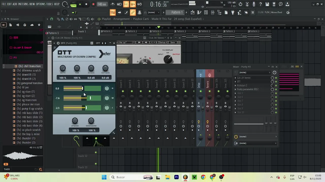
Task: Enable the 3-2-1 countdown before recording
Action: click(126, 4)
